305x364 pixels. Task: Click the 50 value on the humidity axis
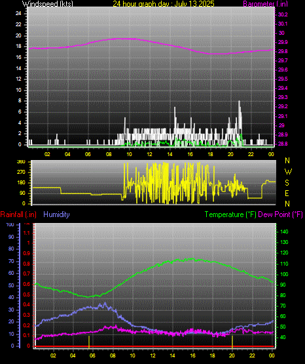(x=11, y=285)
